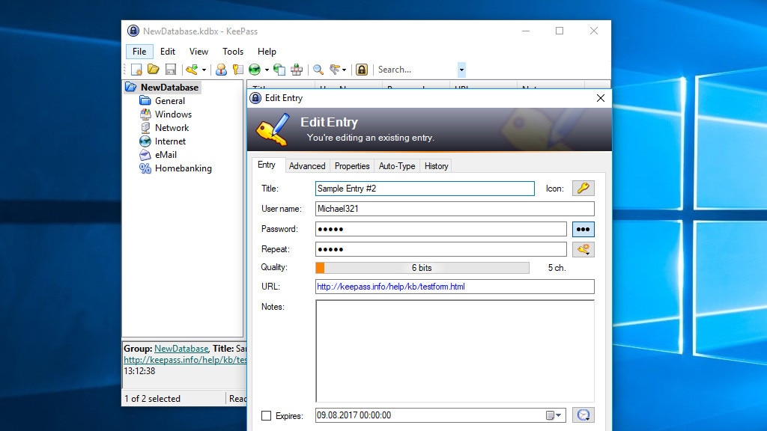The height and width of the screenshot is (431, 767).
Task: Click the keepass.info link in details pane
Action: coord(185,360)
